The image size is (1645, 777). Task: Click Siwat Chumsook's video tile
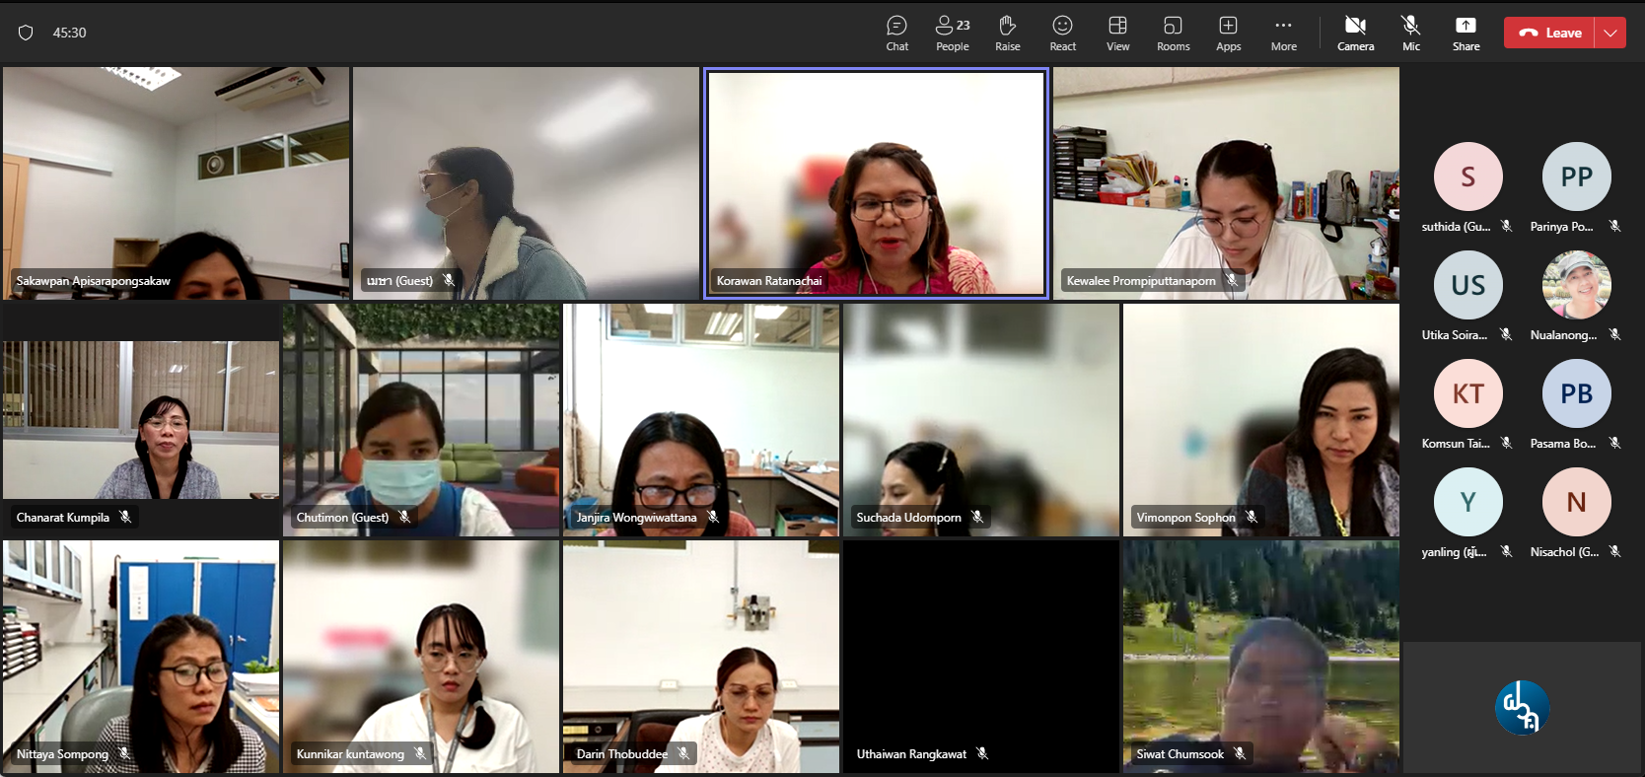coord(1260,656)
